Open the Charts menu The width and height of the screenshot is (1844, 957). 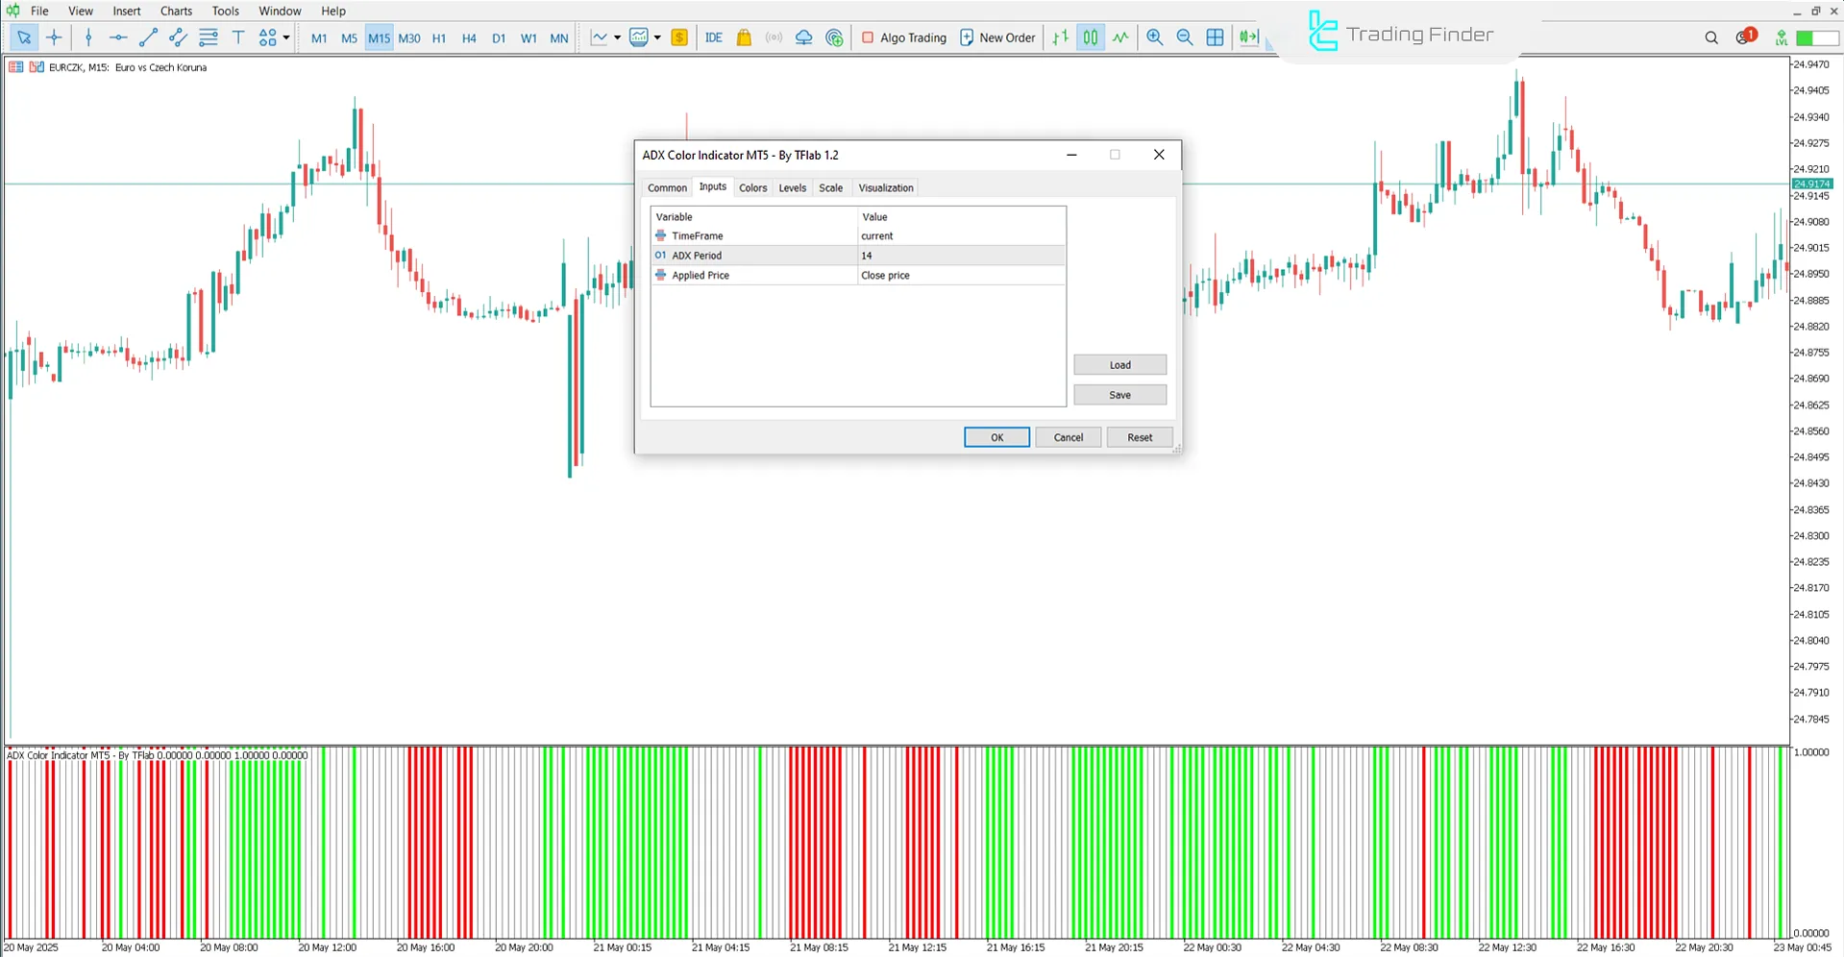tap(175, 11)
